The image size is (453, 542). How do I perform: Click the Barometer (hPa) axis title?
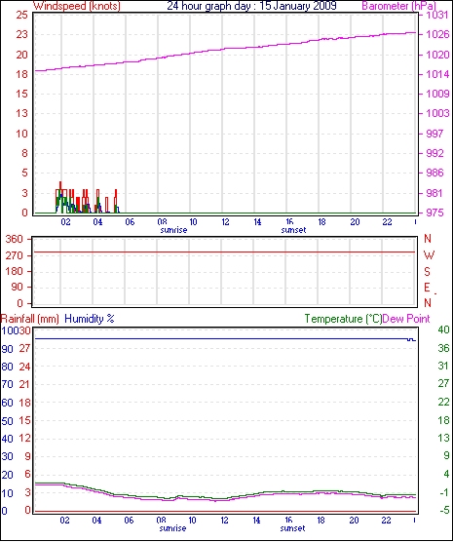398,6
